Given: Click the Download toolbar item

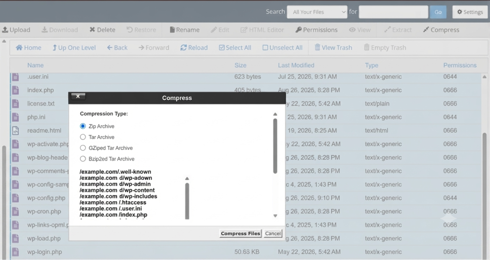Looking at the screenshot, I should (x=60, y=30).
